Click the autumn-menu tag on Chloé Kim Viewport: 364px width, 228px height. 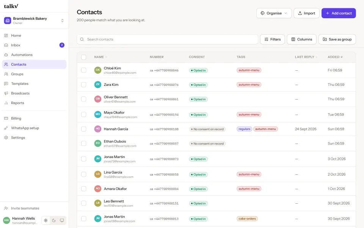[x=249, y=70]
